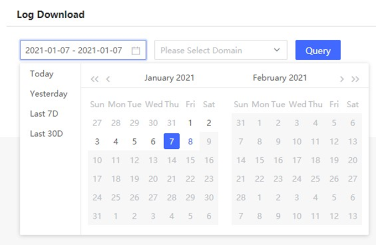Advance to next month with right arrow
This screenshot has height=245, width=376.
(x=342, y=79)
